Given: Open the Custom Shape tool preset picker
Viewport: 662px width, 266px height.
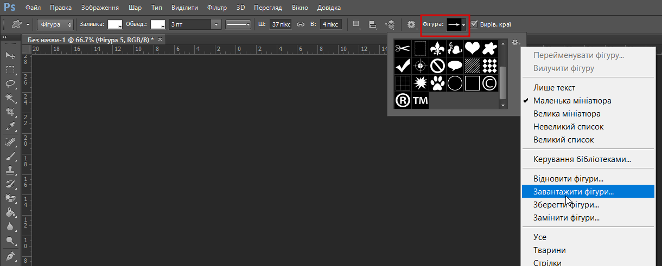Looking at the screenshot, I should tap(21, 24).
